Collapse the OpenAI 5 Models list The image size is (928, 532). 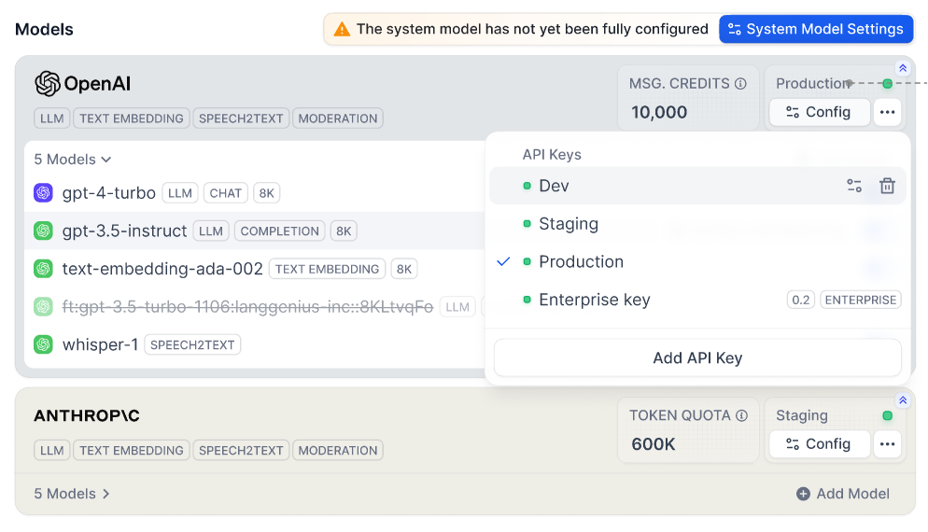73,160
